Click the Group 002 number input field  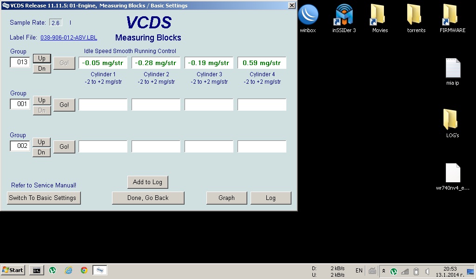click(20, 146)
